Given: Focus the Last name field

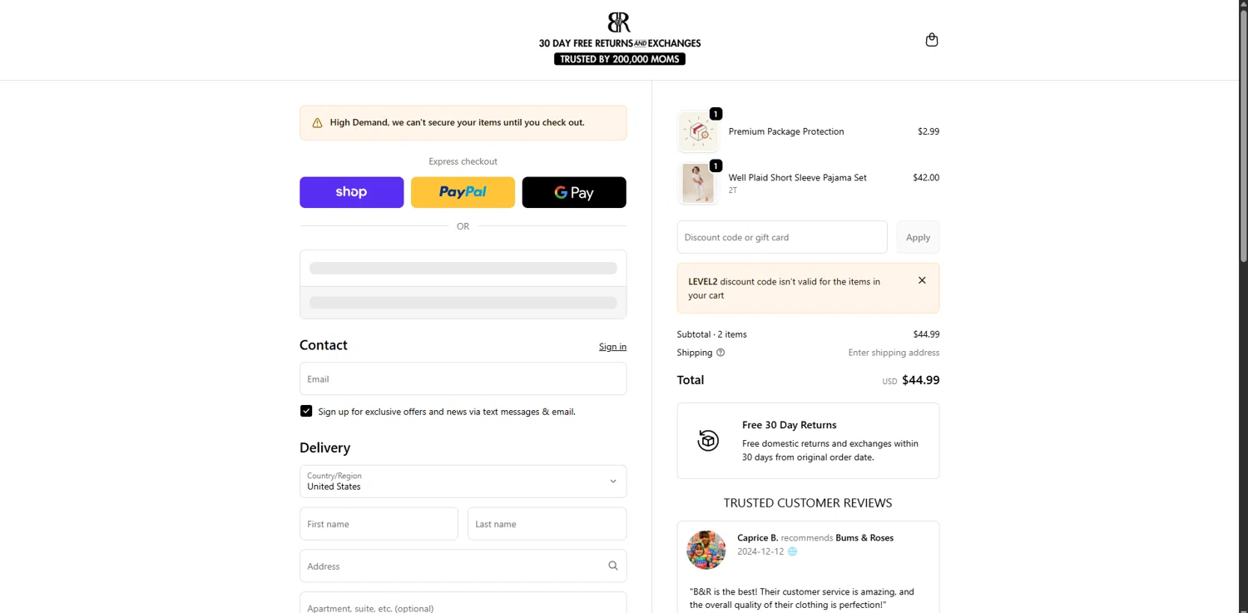Looking at the screenshot, I should pos(547,524).
